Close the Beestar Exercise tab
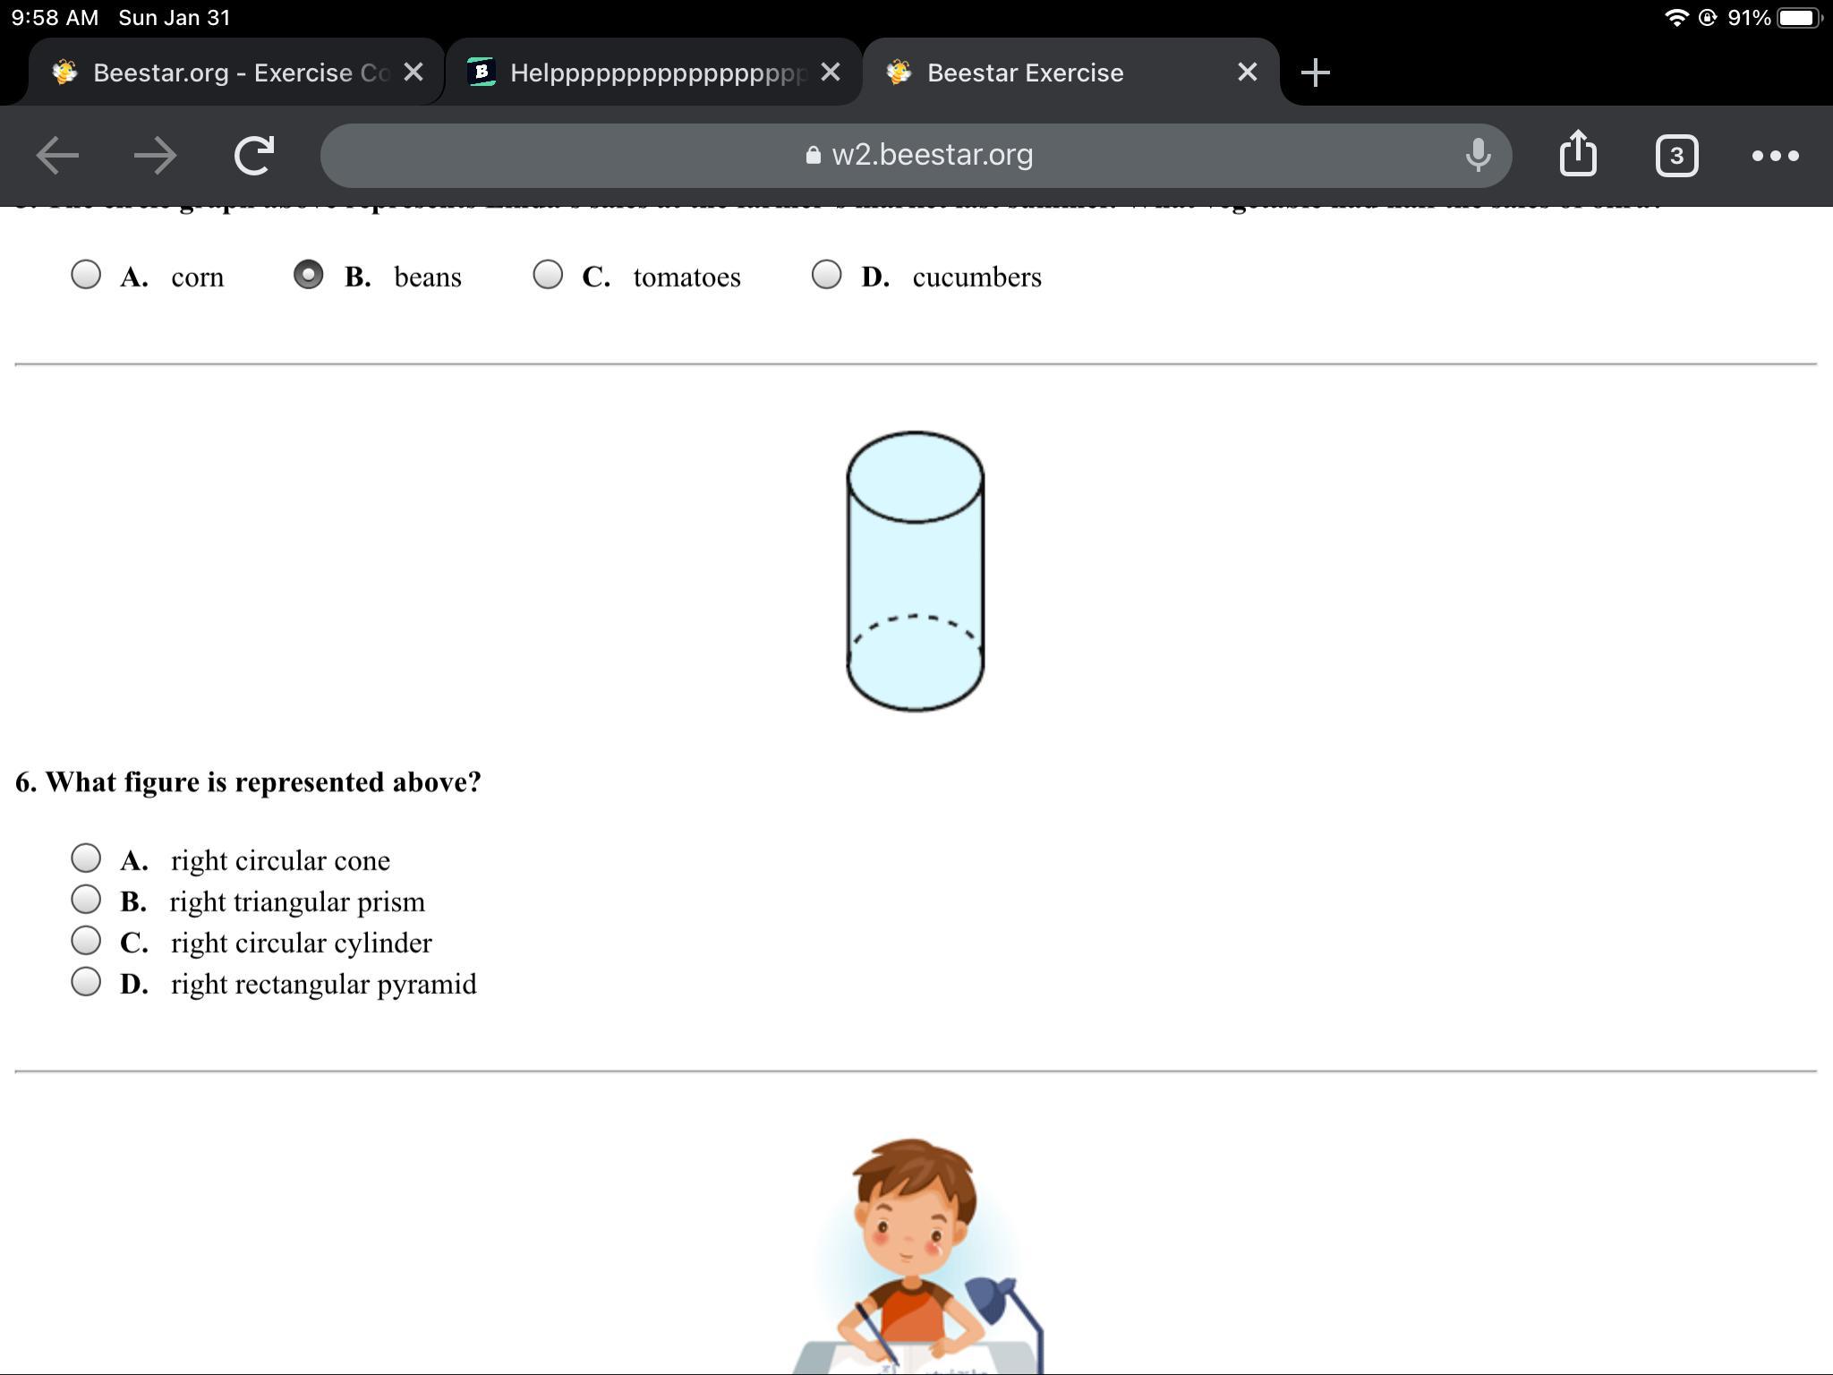 tap(1247, 73)
